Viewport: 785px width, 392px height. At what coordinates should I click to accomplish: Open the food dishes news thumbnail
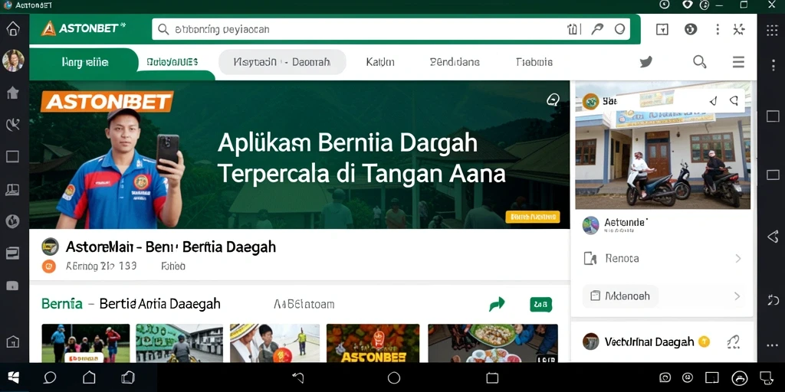[x=493, y=343]
